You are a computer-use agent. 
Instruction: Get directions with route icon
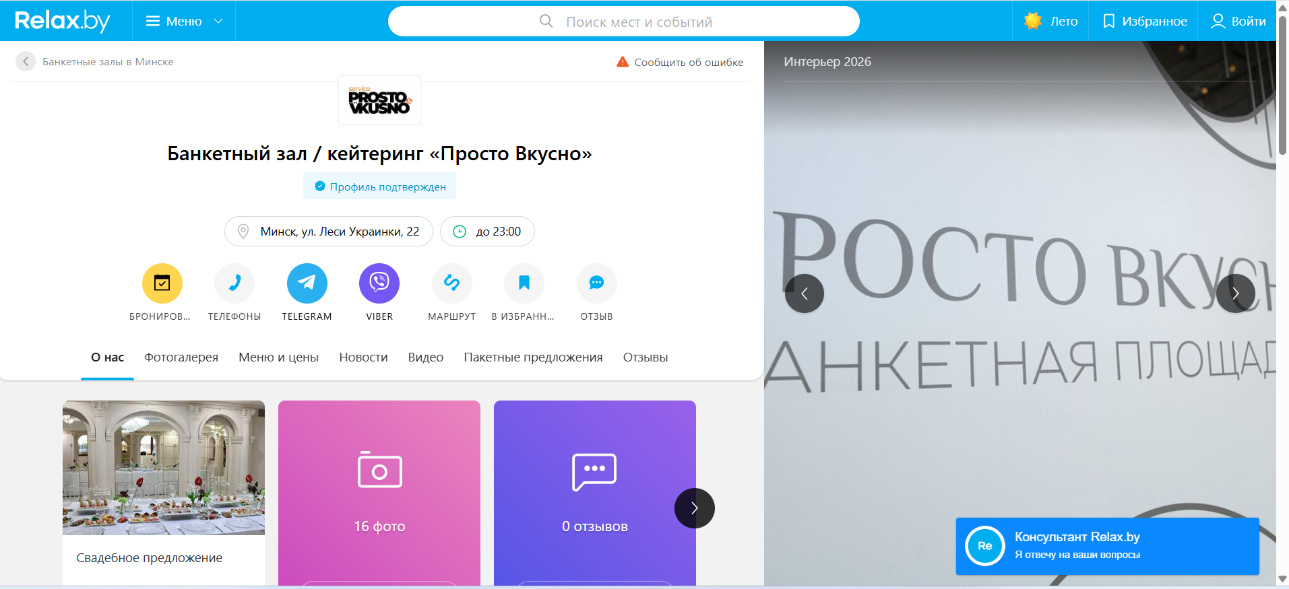click(x=452, y=283)
